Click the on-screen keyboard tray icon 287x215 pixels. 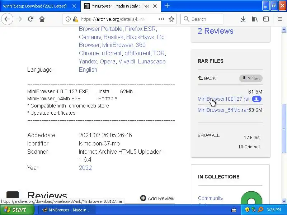point(234,210)
